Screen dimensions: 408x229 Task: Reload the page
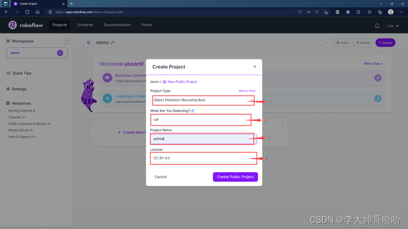[x=27, y=12]
